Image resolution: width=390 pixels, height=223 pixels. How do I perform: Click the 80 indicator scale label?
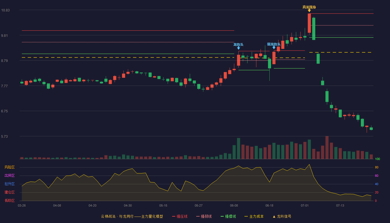[x=377, y=167]
